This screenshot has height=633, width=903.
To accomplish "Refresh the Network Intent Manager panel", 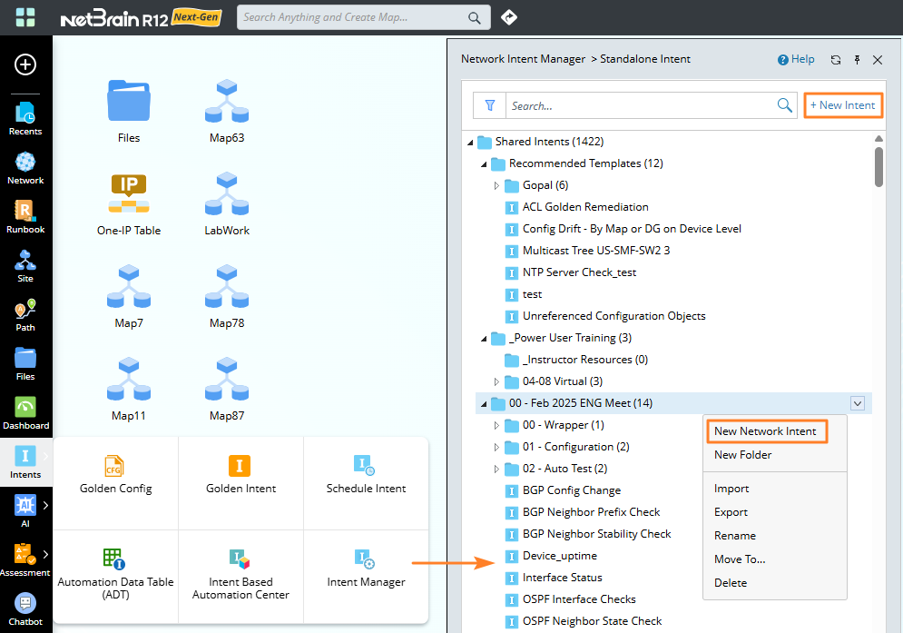I will click(x=836, y=60).
